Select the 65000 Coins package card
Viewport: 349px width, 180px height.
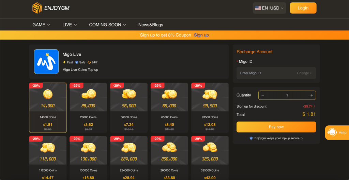(169, 108)
